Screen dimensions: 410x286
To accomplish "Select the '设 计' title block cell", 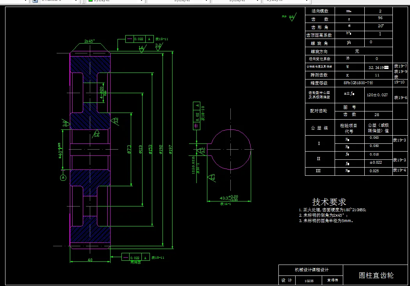I will click(x=287, y=280).
